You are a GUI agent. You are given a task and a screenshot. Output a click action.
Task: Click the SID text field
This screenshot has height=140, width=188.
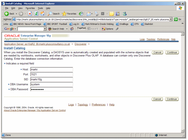[52, 79]
